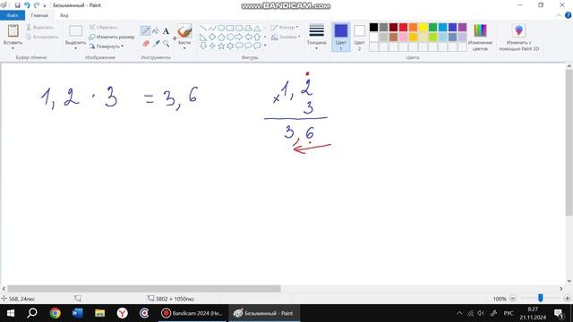Choose the Four-point star shape
This screenshot has height=322, width=573.
[x=212, y=46]
